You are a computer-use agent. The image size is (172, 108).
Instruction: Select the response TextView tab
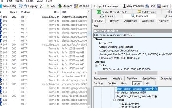pos(132,79)
